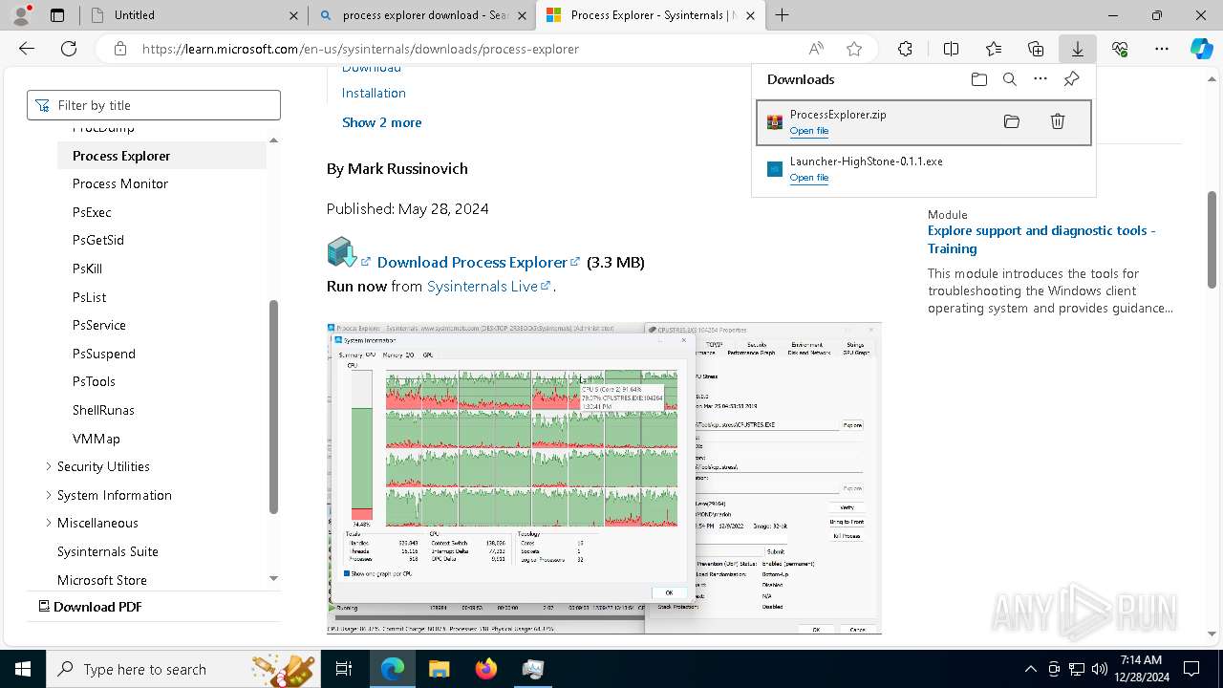Launch File Explorer from taskbar
Image resolution: width=1223 pixels, height=688 pixels.
[439, 669]
